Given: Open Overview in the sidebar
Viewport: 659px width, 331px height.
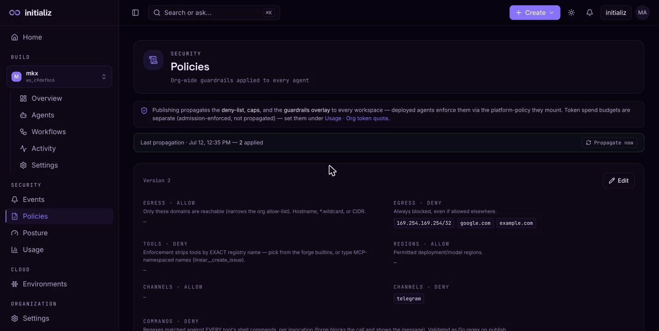Looking at the screenshot, I should pos(64,98).
